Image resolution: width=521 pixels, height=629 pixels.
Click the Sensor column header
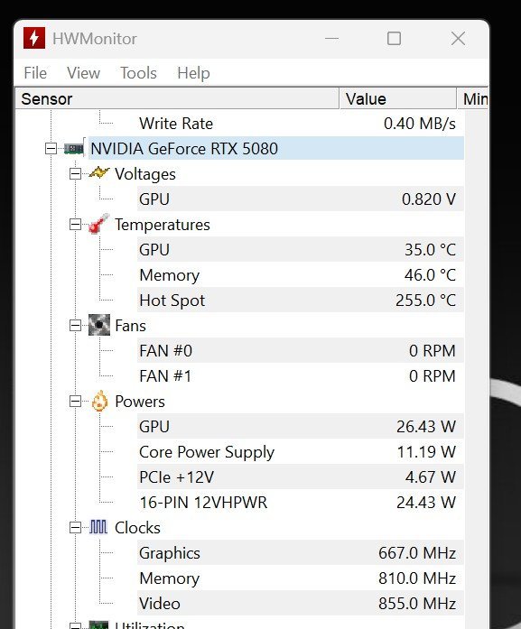177,98
